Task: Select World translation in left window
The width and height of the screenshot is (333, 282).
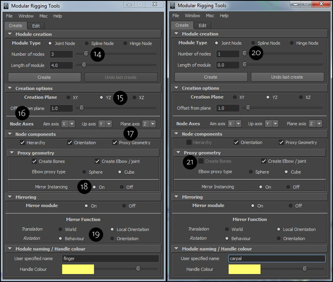Action: [x=61, y=229]
